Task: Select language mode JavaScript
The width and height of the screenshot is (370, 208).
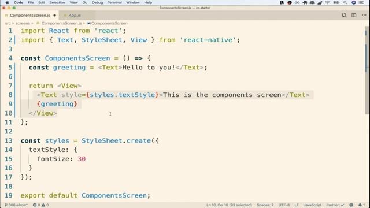Action: pos(312,205)
